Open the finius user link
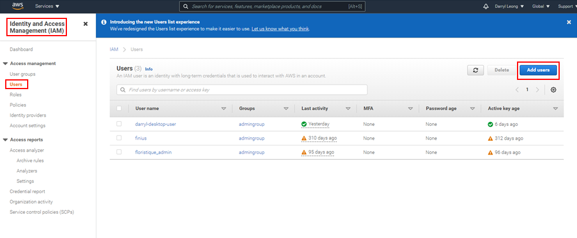Viewport: 577px width, 238px height. click(141, 138)
